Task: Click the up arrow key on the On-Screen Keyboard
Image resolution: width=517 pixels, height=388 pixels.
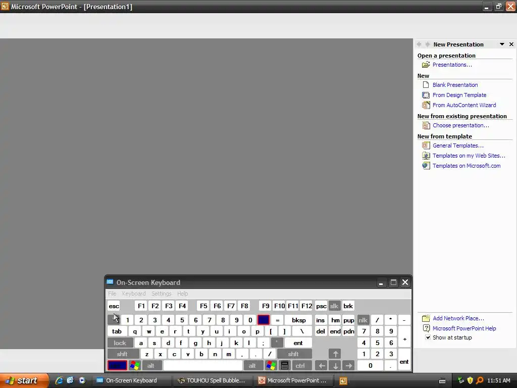Action: (335, 354)
